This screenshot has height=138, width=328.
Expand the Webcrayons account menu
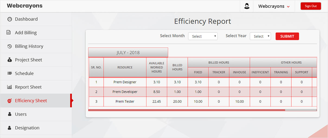pyautogui.click(x=274, y=6)
